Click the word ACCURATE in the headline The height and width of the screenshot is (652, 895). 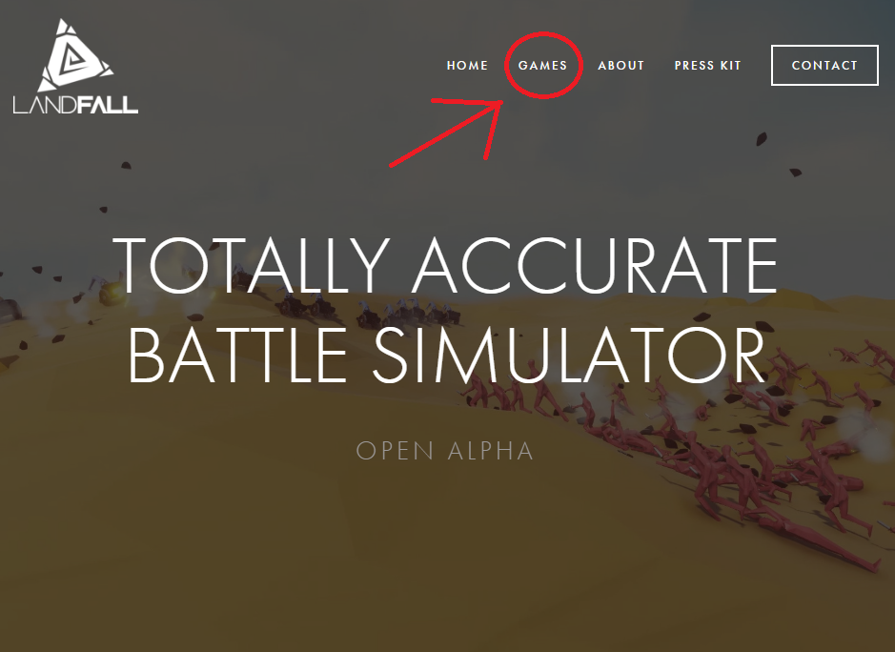coord(594,265)
